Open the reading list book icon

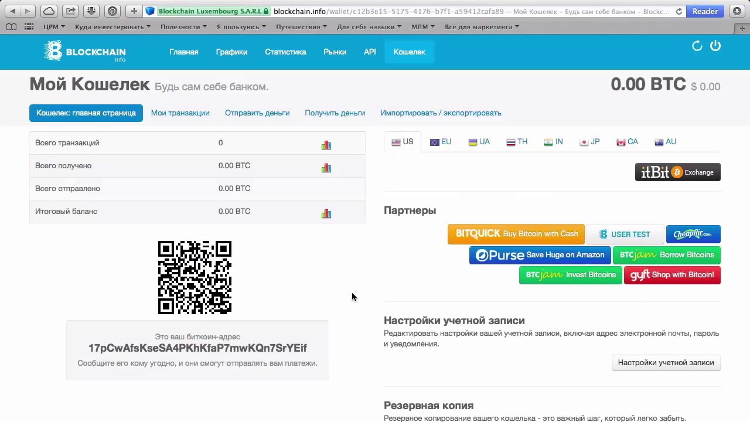tap(11, 27)
